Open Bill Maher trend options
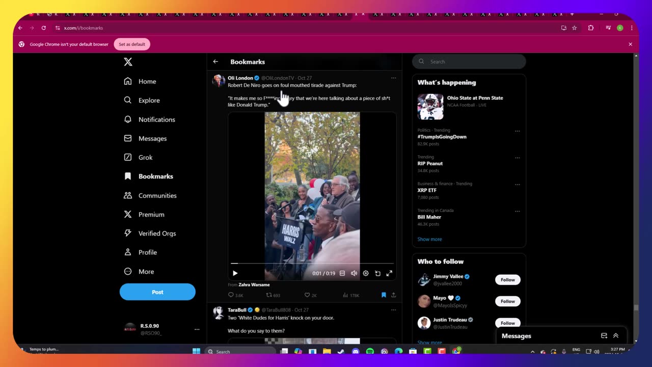Screen dimensions: 652x367 (517, 211)
